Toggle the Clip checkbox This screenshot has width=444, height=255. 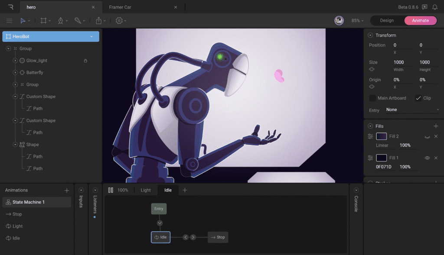click(x=418, y=98)
